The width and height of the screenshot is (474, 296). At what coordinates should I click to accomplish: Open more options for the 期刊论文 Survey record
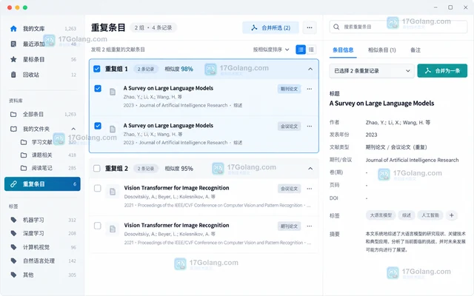tap(310, 89)
